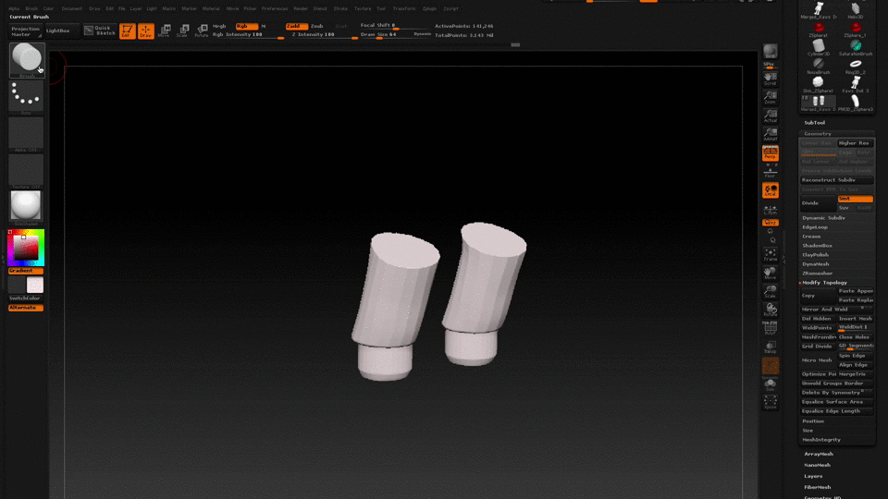The height and width of the screenshot is (499, 888).
Task: Open the Texture Off slot
Action: [26, 172]
